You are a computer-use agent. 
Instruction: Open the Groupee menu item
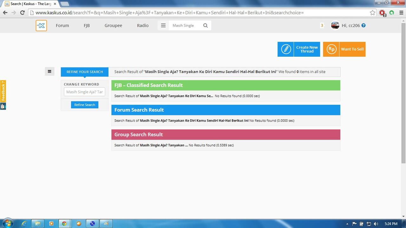click(113, 26)
